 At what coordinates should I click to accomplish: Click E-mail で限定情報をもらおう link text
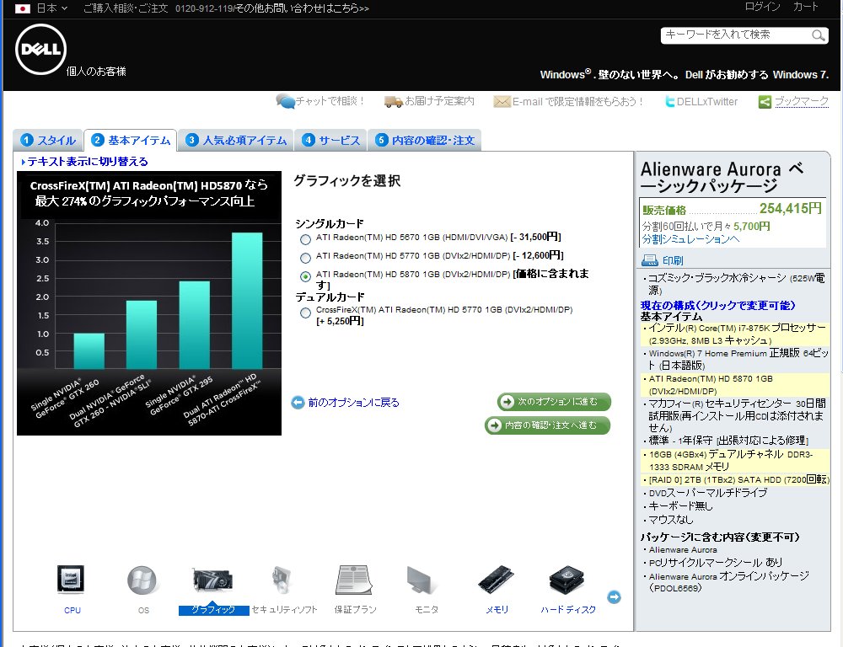click(578, 102)
